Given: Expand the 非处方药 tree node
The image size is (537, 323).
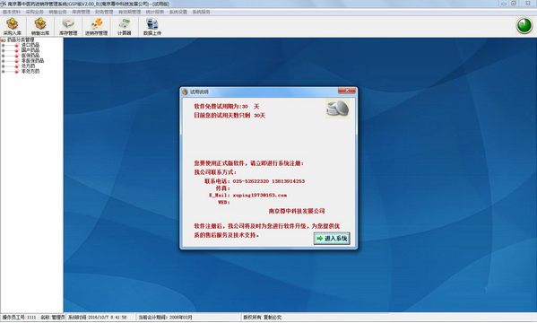Looking at the screenshot, I should pyautogui.click(x=3, y=72).
